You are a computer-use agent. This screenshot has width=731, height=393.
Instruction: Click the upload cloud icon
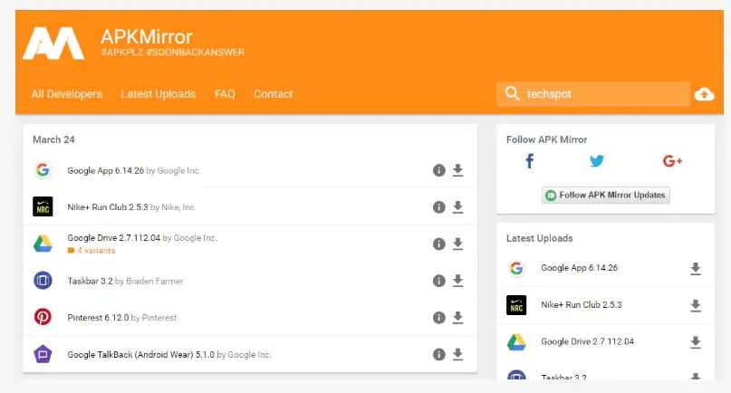pos(704,94)
